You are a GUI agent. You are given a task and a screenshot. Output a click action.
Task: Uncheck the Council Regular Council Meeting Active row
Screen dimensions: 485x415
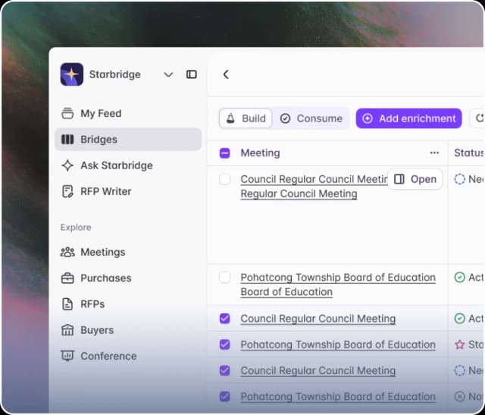click(x=225, y=319)
